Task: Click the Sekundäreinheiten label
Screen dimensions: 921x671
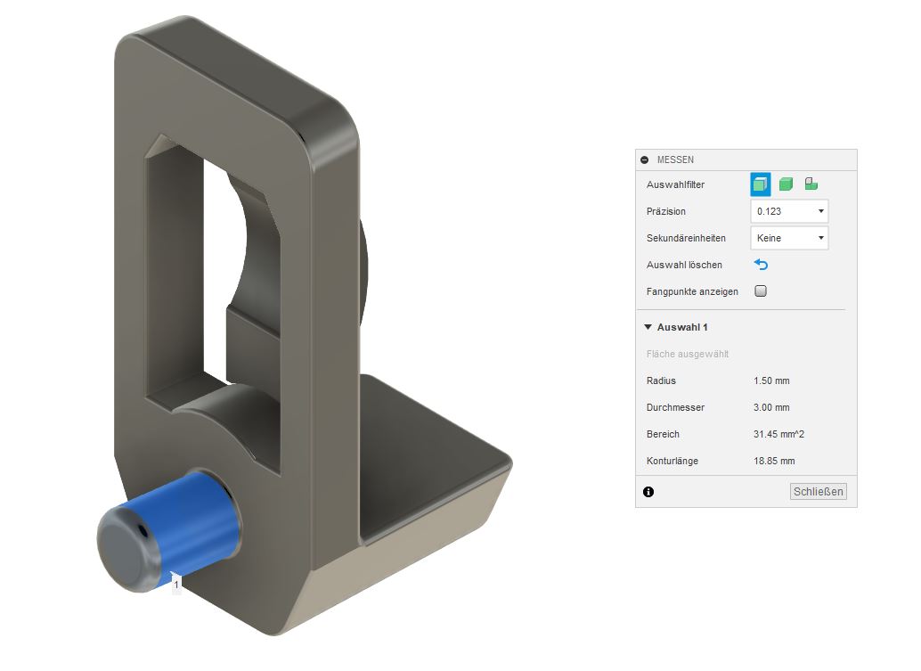Action: click(686, 238)
